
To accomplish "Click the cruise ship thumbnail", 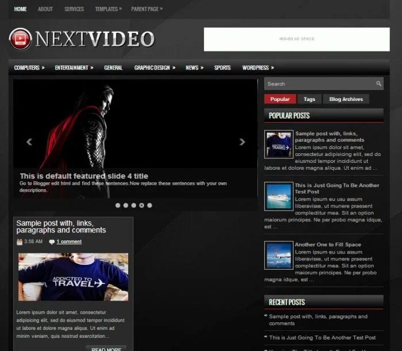I will (x=279, y=196).
